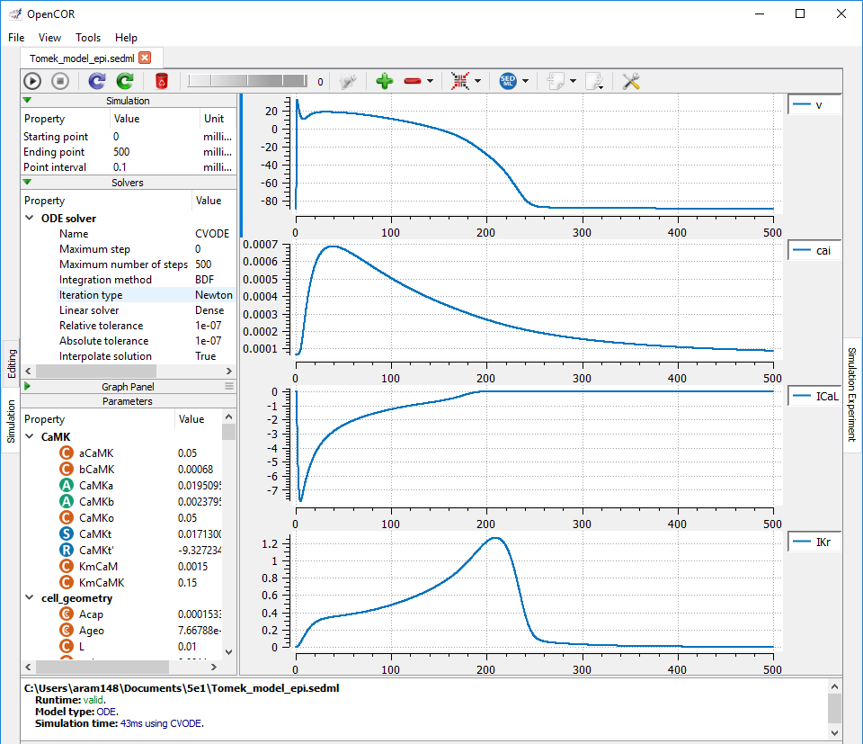Screen dimensions: 863x744
Task: Switch to the Editing side tab
Action: [x=11, y=364]
